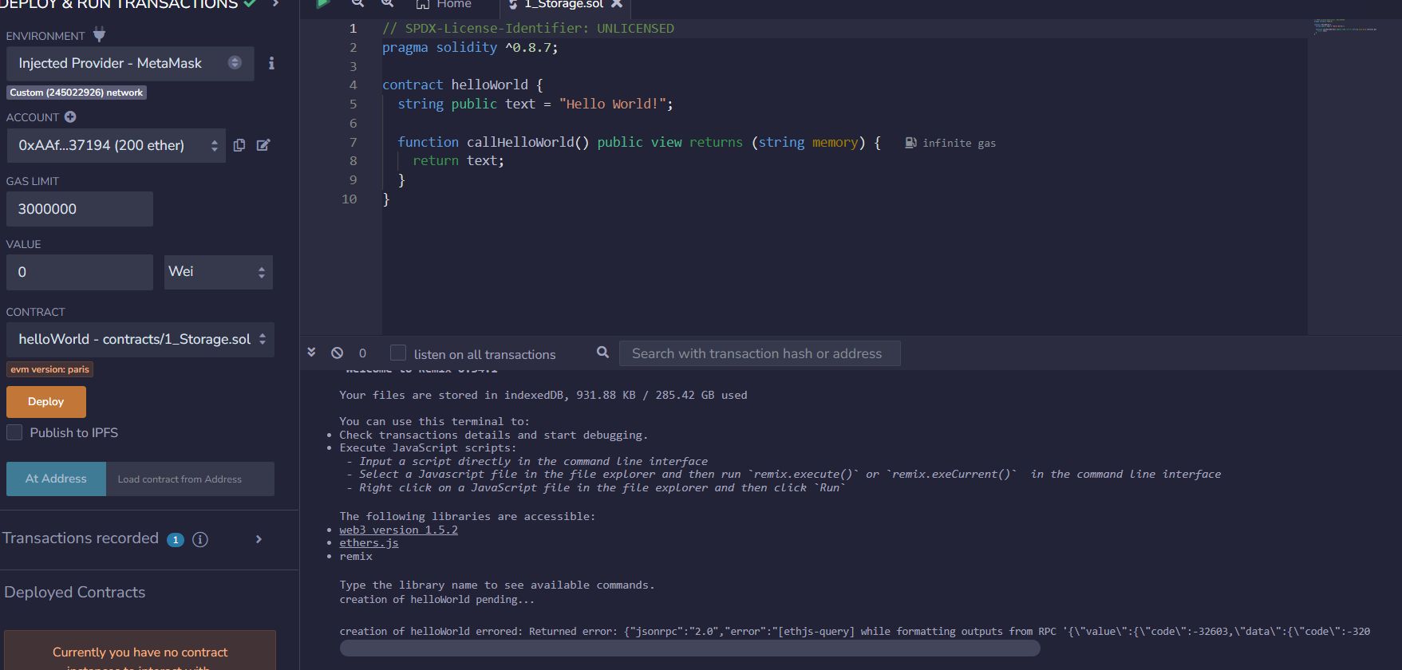Screen dimensions: 1402x670
Task: Click the evm version: paris badge
Action: pyautogui.click(x=50, y=369)
